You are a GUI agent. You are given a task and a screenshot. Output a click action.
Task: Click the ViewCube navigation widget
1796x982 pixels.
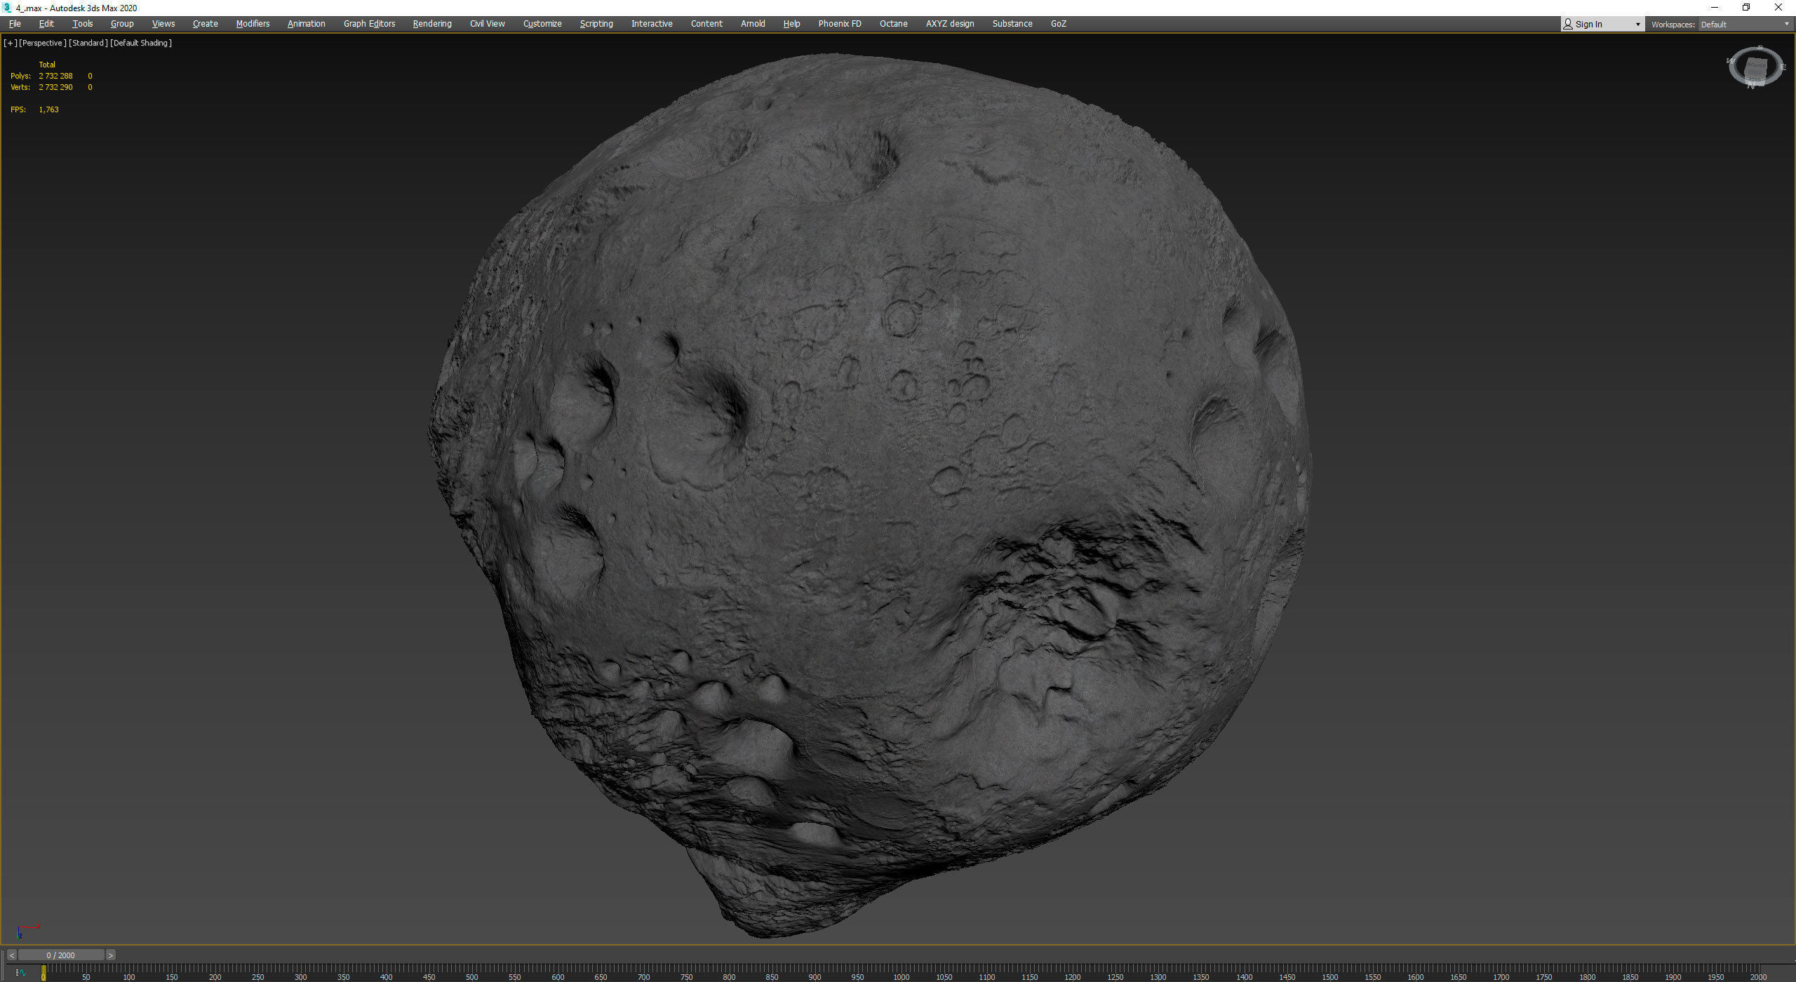pos(1755,67)
